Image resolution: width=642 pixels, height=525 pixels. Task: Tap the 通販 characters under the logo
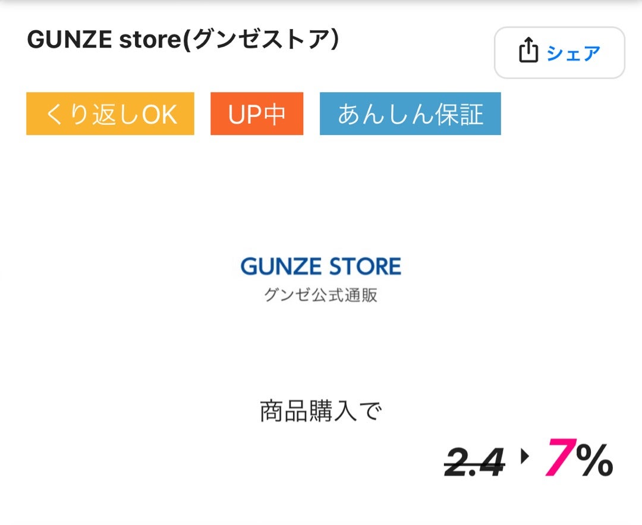364,295
